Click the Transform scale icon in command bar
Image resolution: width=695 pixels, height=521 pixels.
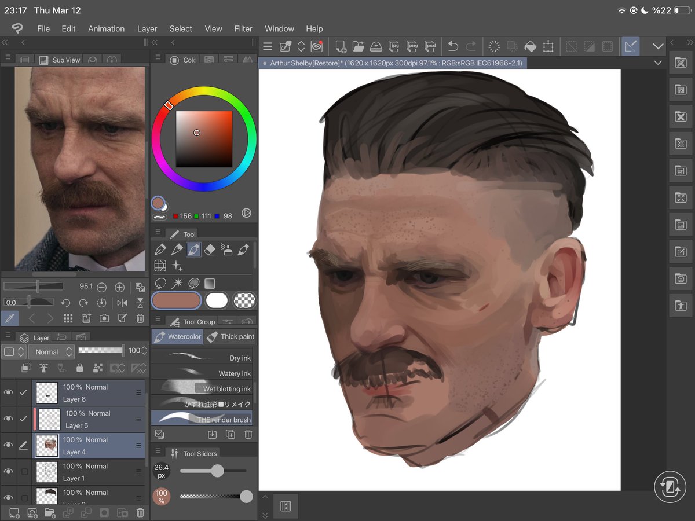click(x=548, y=46)
